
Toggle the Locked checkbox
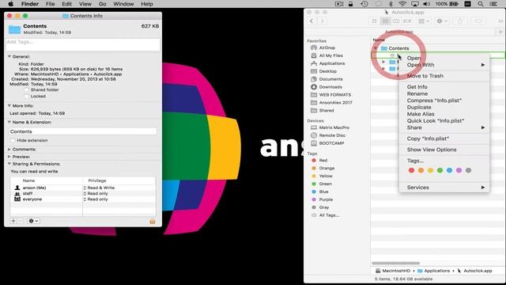26,97
